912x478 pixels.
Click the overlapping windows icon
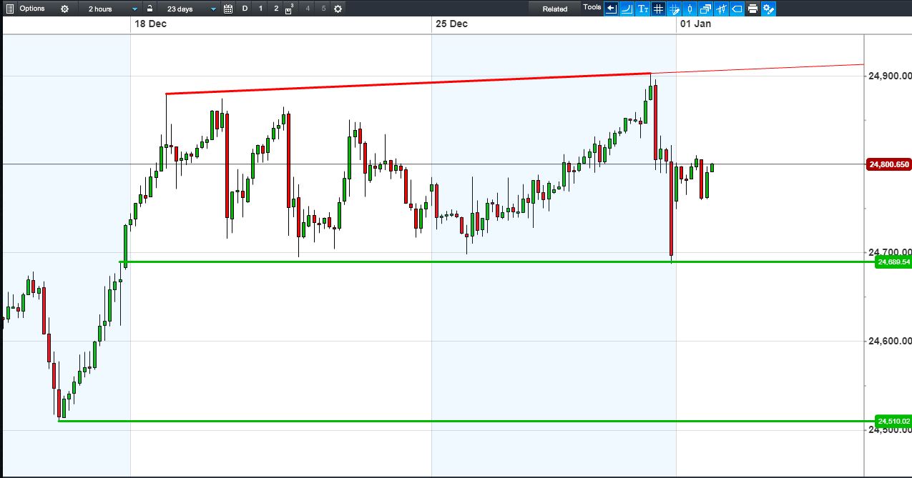click(705, 9)
